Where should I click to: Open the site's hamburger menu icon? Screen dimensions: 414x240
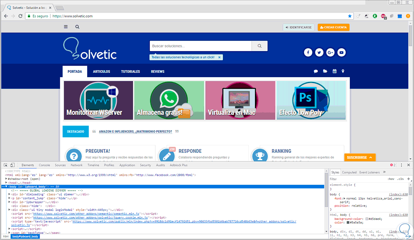66,27
